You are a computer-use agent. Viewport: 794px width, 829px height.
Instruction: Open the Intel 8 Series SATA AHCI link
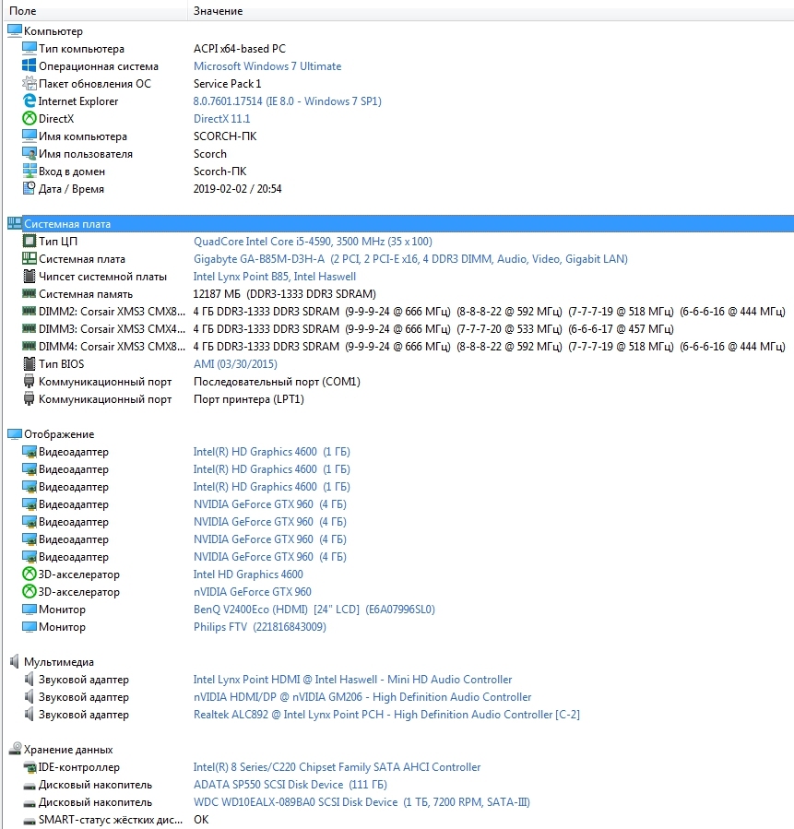[x=337, y=766]
